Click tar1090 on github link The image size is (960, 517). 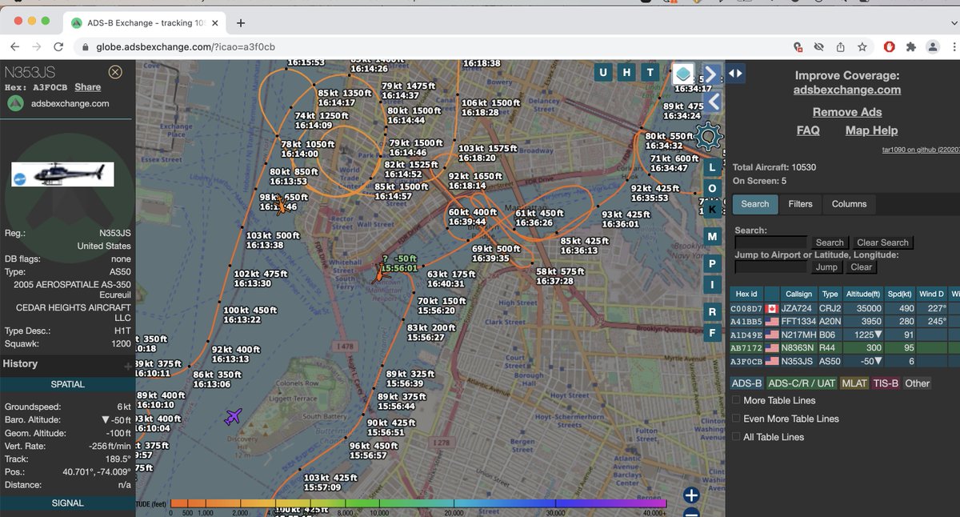(921, 150)
